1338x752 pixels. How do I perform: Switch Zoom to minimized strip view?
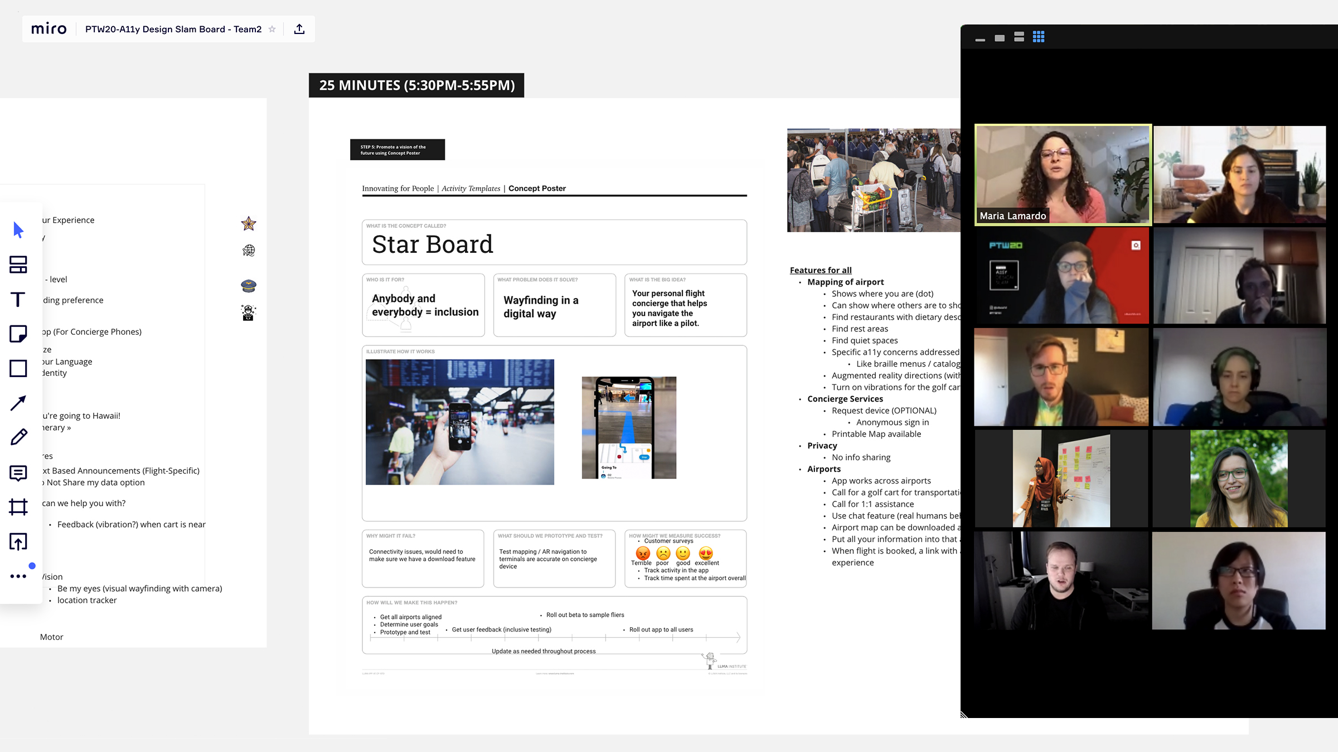(x=980, y=40)
